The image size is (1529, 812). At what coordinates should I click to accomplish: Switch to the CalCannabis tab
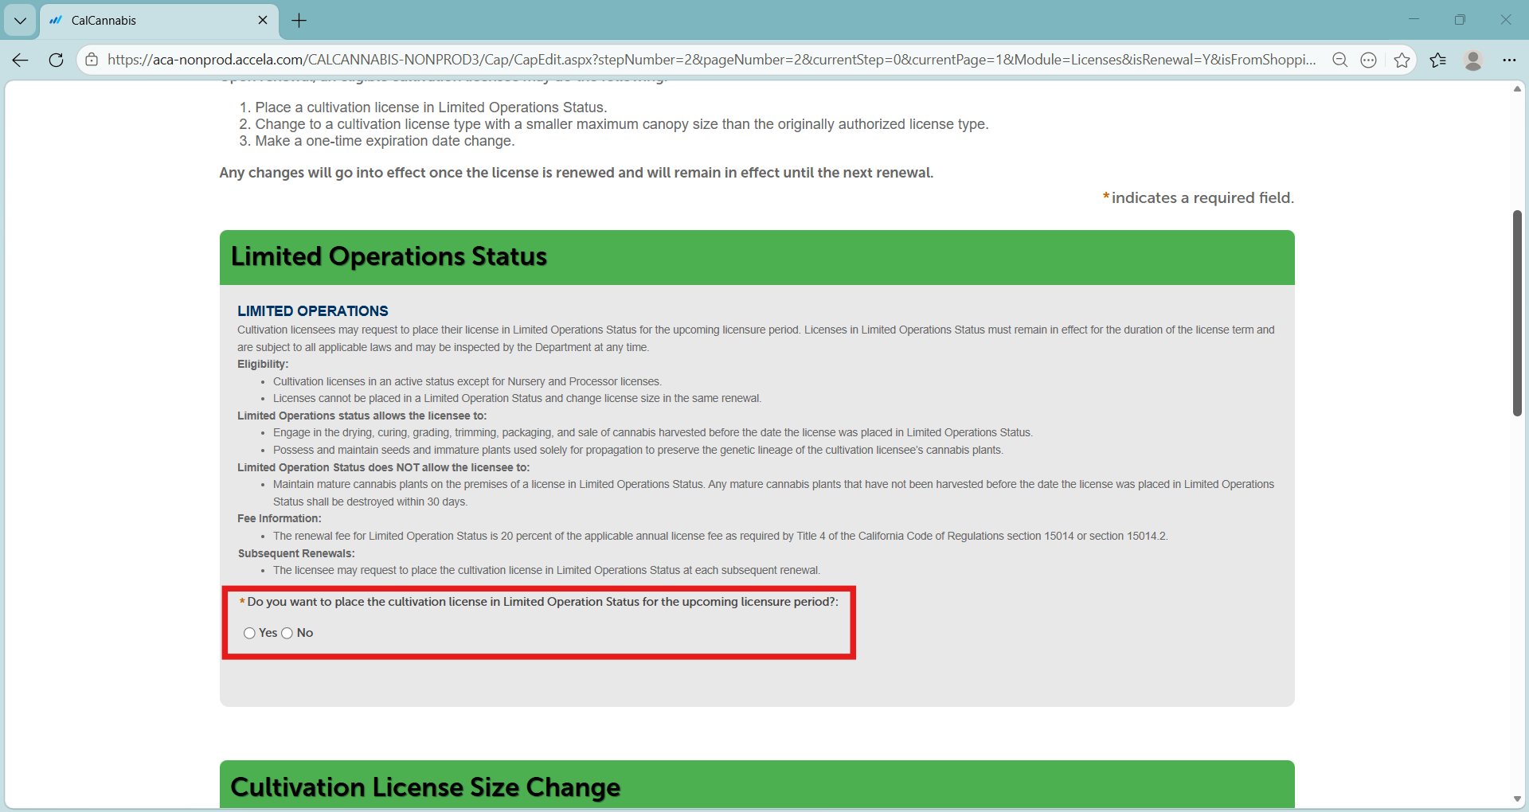159,21
